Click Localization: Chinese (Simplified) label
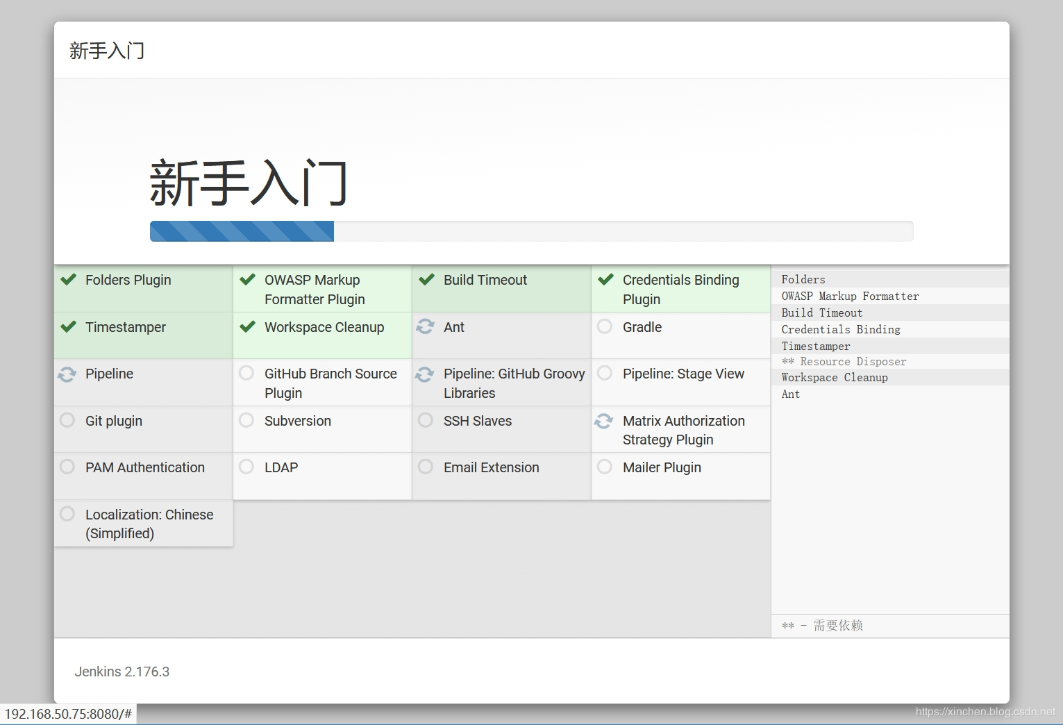 (149, 524)
